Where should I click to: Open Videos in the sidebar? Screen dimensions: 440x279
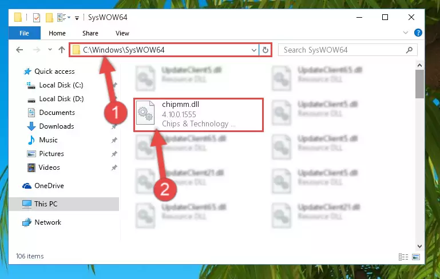[x=49, y=168]
